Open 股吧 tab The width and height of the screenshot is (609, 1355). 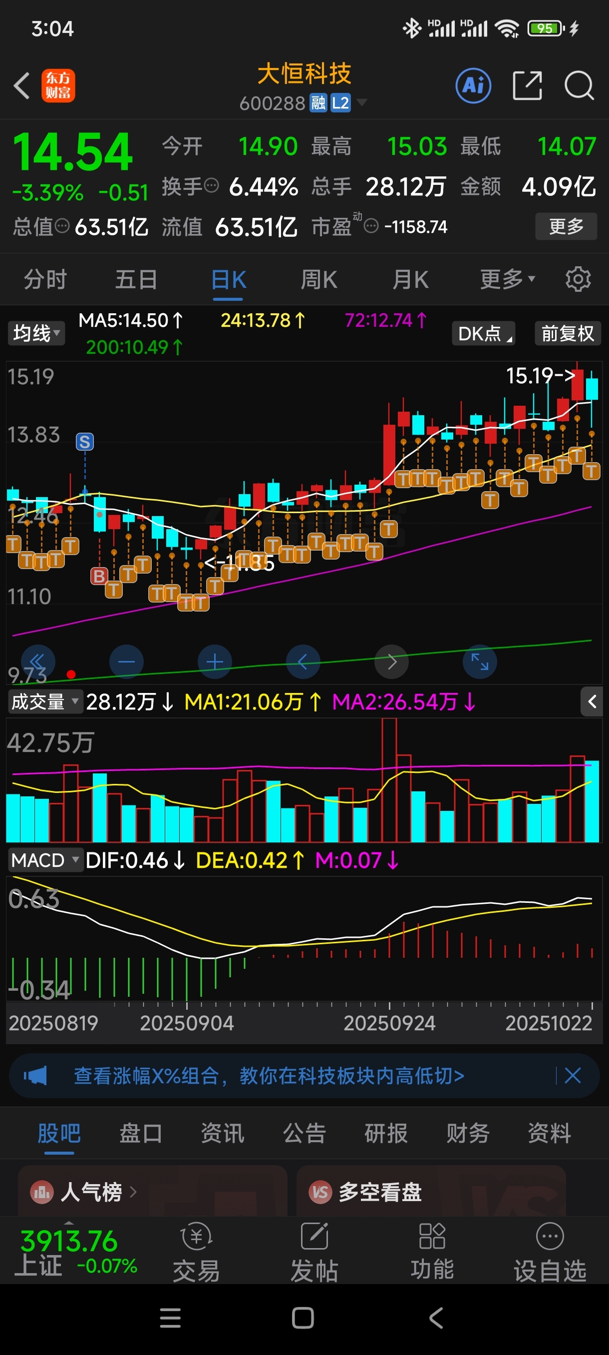[59, 1134]
